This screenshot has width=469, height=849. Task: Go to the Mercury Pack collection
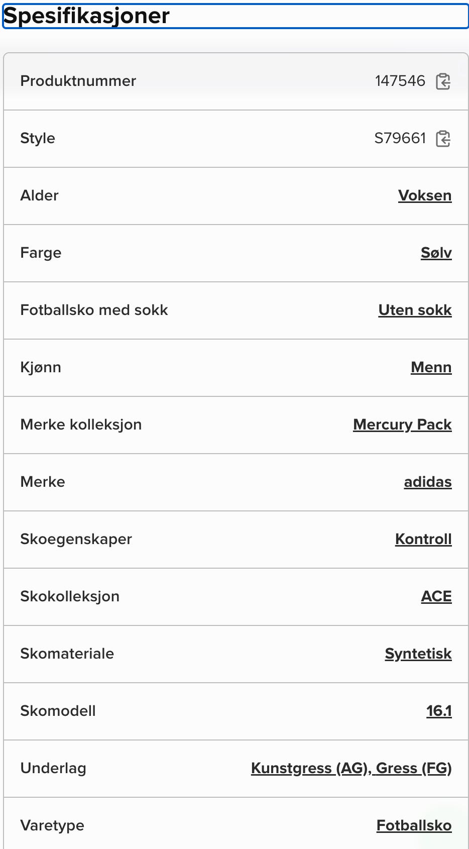(402, 425)
